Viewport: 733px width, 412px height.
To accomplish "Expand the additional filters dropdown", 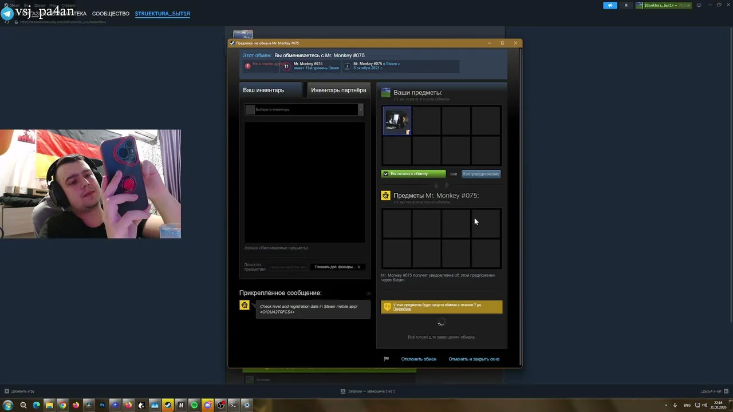I will pos(338,267).
